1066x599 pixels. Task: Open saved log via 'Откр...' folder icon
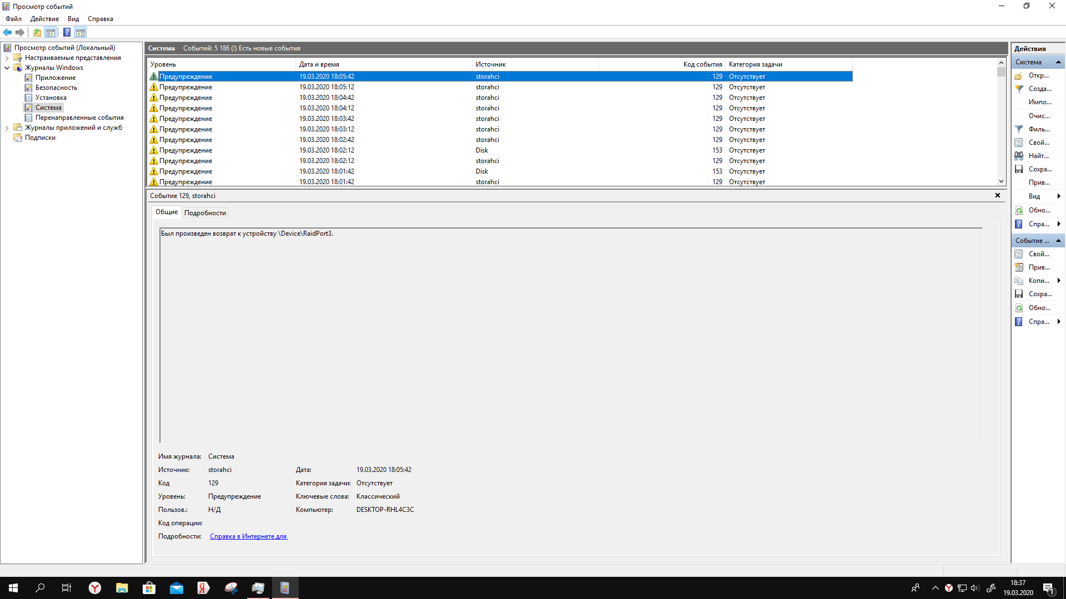click(x=1019, y=75)
